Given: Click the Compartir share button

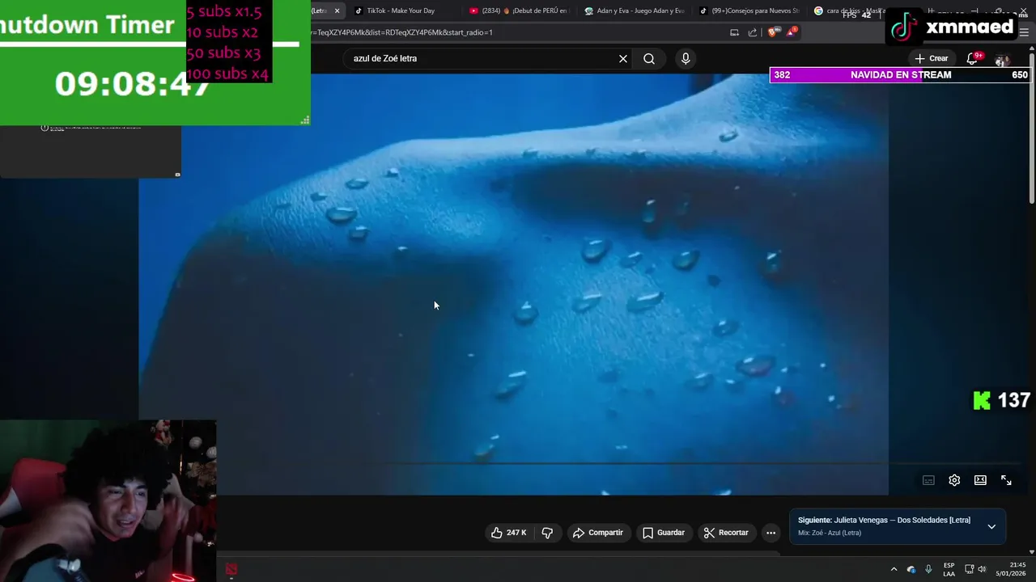Looking at the screenshot, I should point(597,533).
